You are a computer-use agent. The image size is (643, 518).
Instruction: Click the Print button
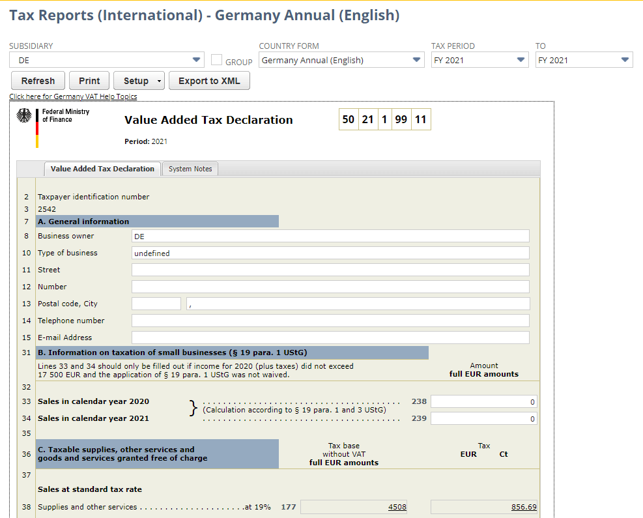(x=89, y=80)
